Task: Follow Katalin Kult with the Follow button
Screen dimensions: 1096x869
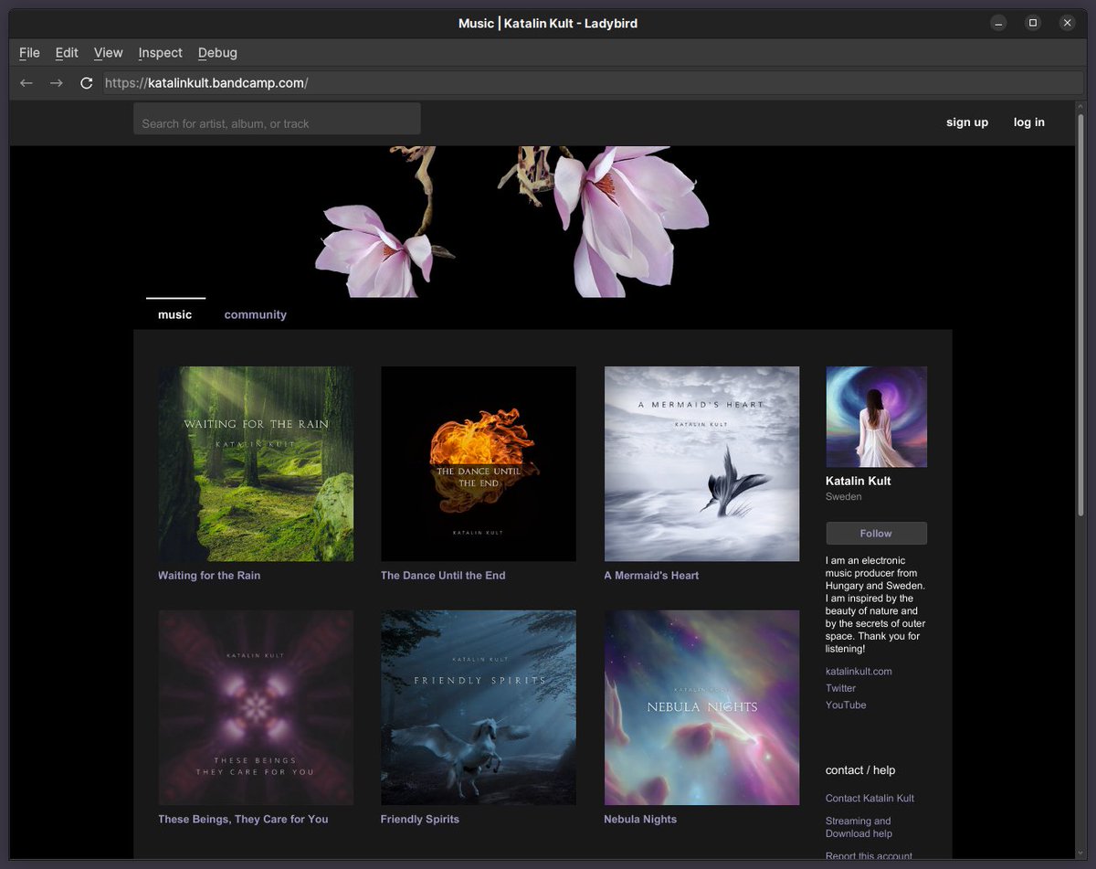Action: pos(876,534)
